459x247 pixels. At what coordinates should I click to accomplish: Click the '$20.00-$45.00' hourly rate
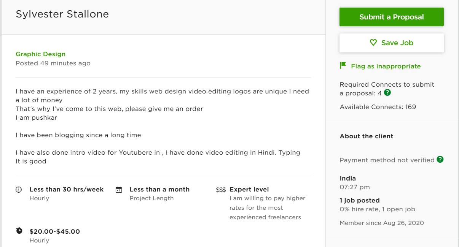click(55, 231)
